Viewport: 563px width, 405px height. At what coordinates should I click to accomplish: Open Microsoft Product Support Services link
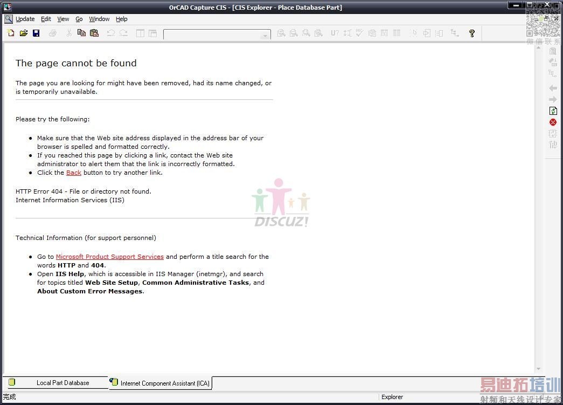109,257
